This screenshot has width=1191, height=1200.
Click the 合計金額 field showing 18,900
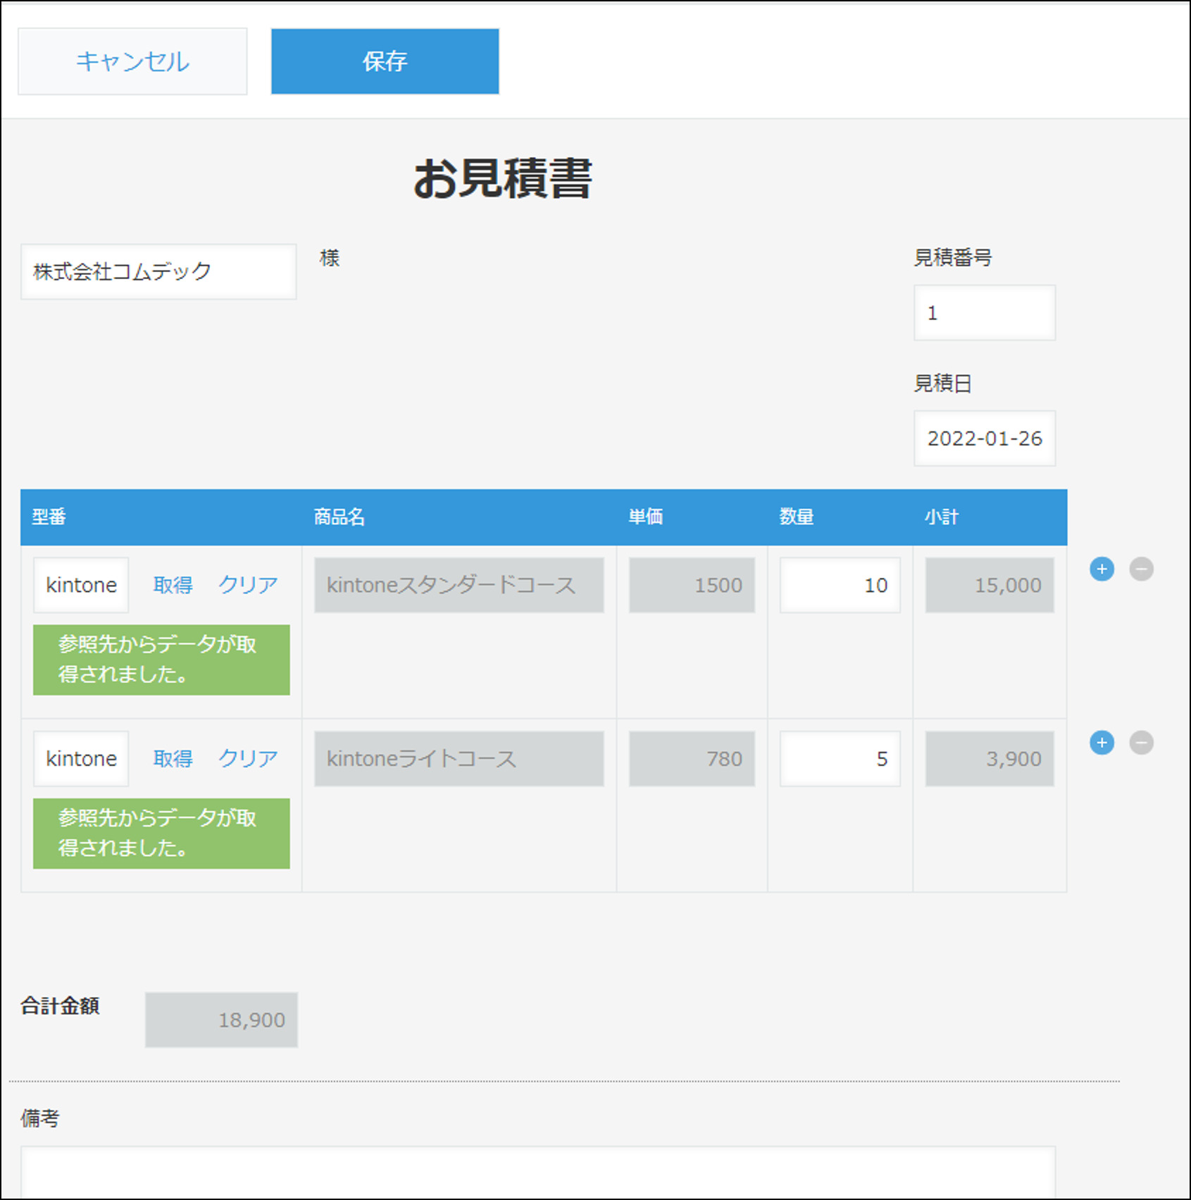(221, 1020)
